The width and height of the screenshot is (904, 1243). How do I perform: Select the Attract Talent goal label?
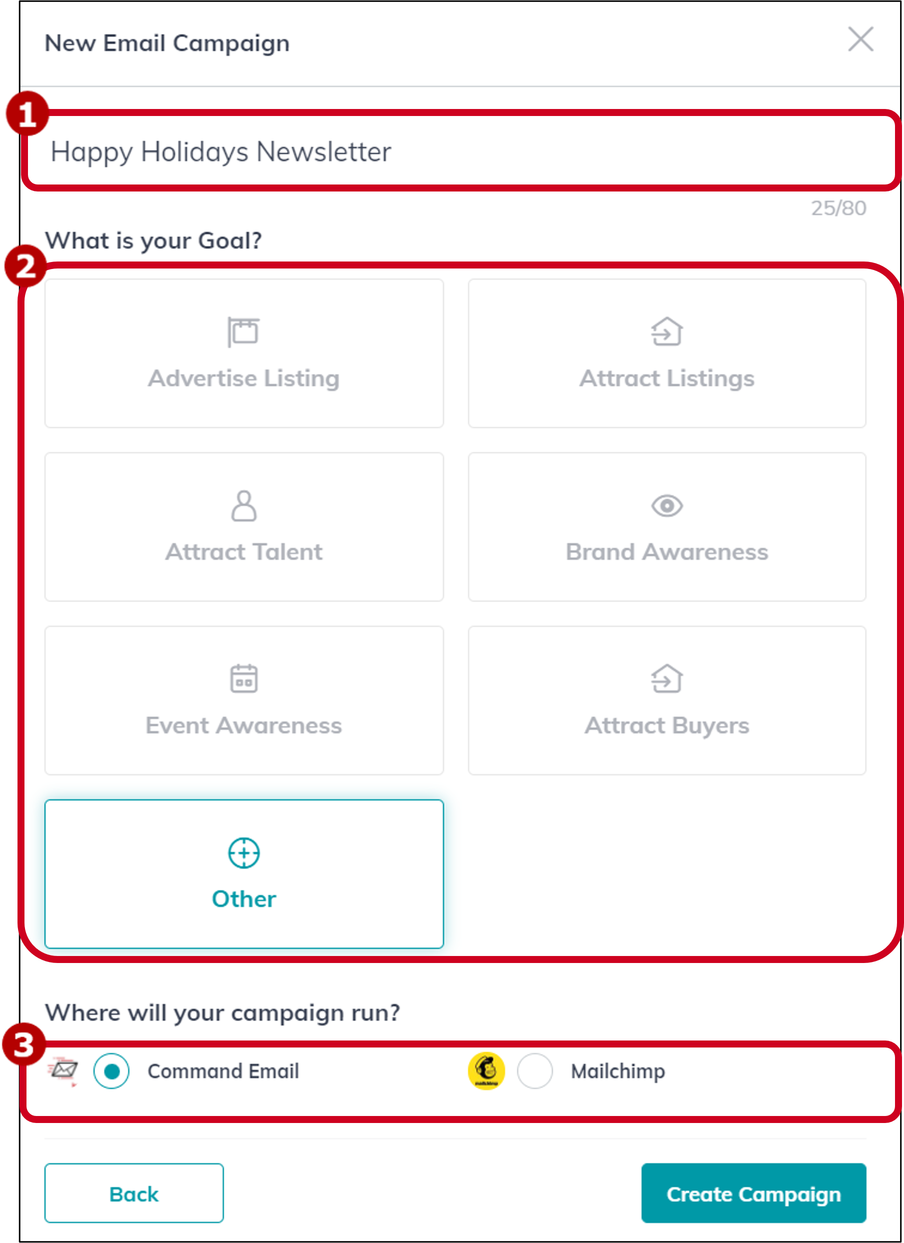coord(244,552)
